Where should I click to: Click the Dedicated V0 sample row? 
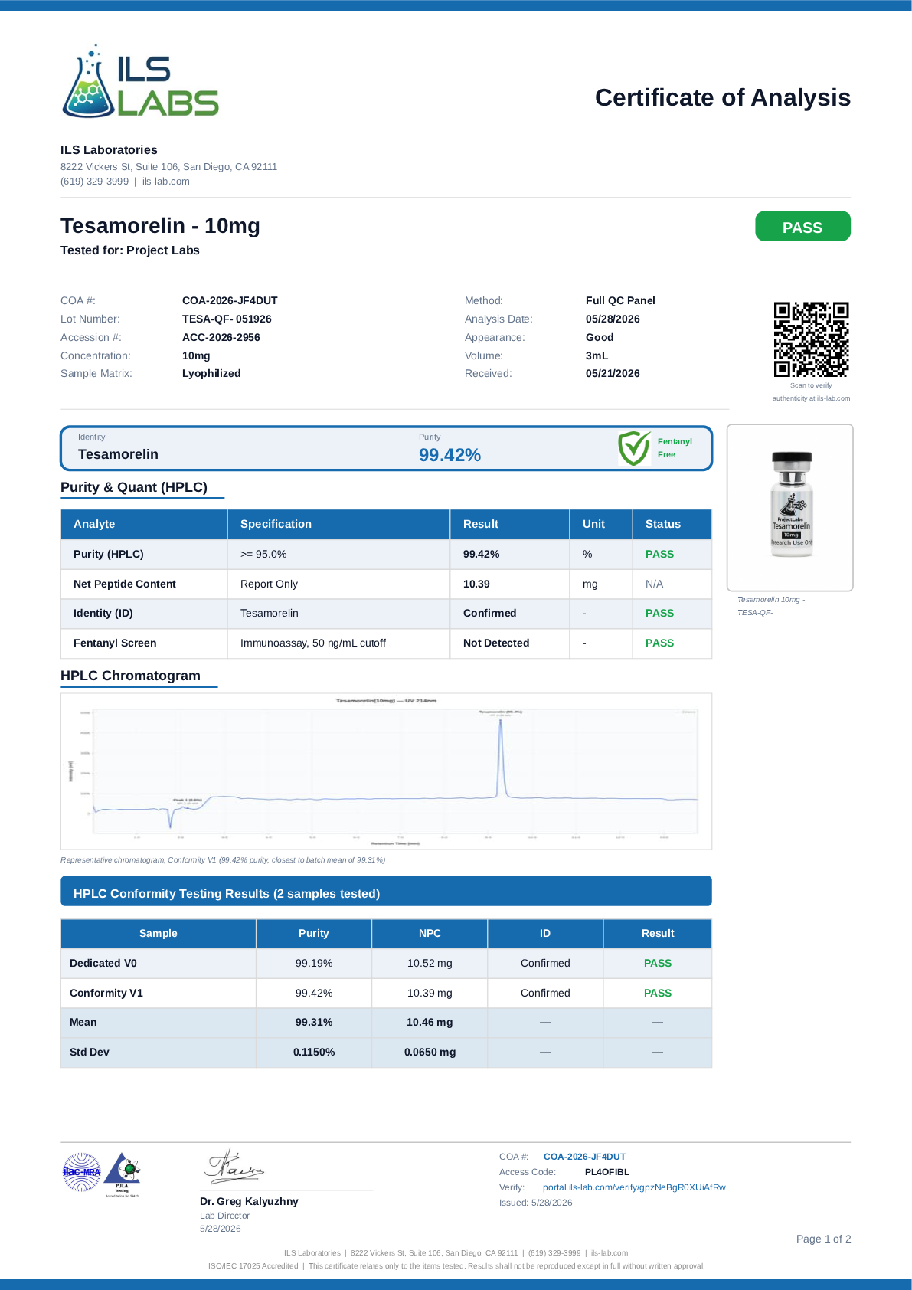(x=386, y=963)
